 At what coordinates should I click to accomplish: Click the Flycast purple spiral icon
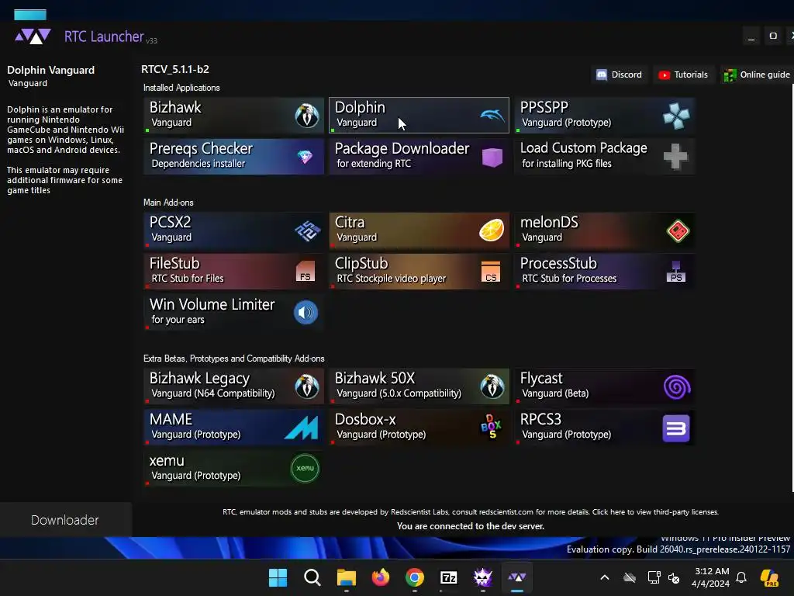pos(677,387)
